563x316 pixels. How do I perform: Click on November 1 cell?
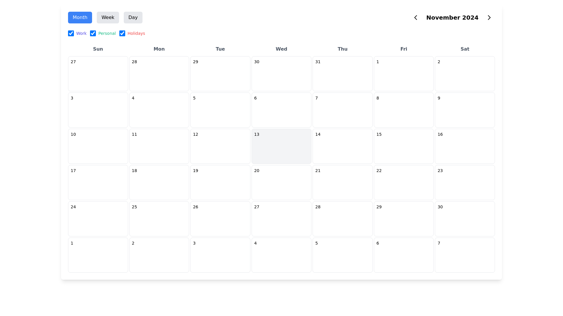click(x=403, y=73)
